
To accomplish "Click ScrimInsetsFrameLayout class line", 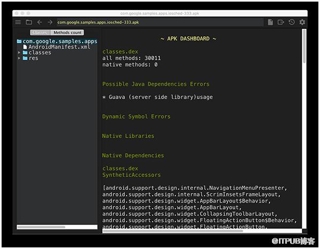I will click(x=191, y=194).
